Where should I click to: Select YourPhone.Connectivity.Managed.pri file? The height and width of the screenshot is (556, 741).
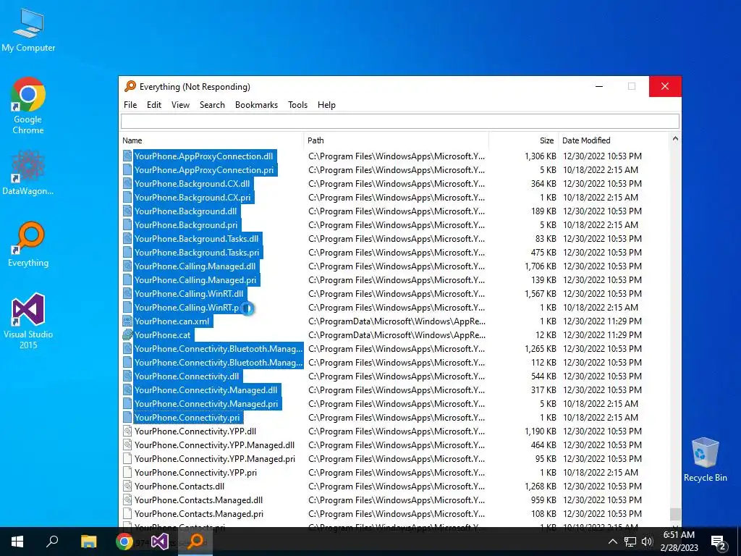click(206, 404)
